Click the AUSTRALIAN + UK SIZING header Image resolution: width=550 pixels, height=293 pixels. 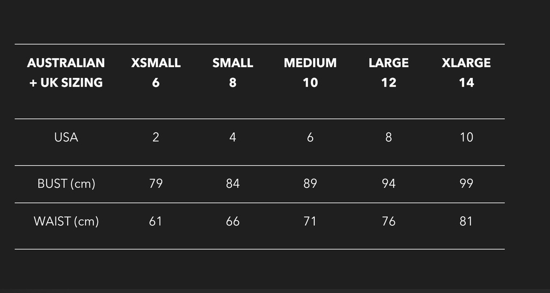coord(66,73)
